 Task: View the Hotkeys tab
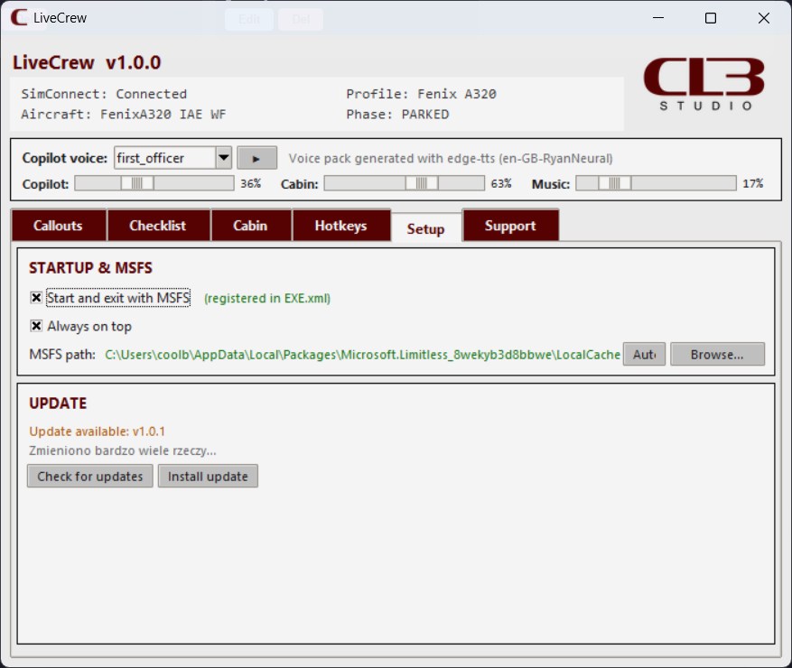341,225
